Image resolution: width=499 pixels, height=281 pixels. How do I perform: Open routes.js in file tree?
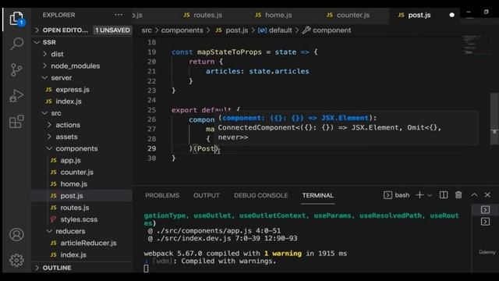point(75,208)
